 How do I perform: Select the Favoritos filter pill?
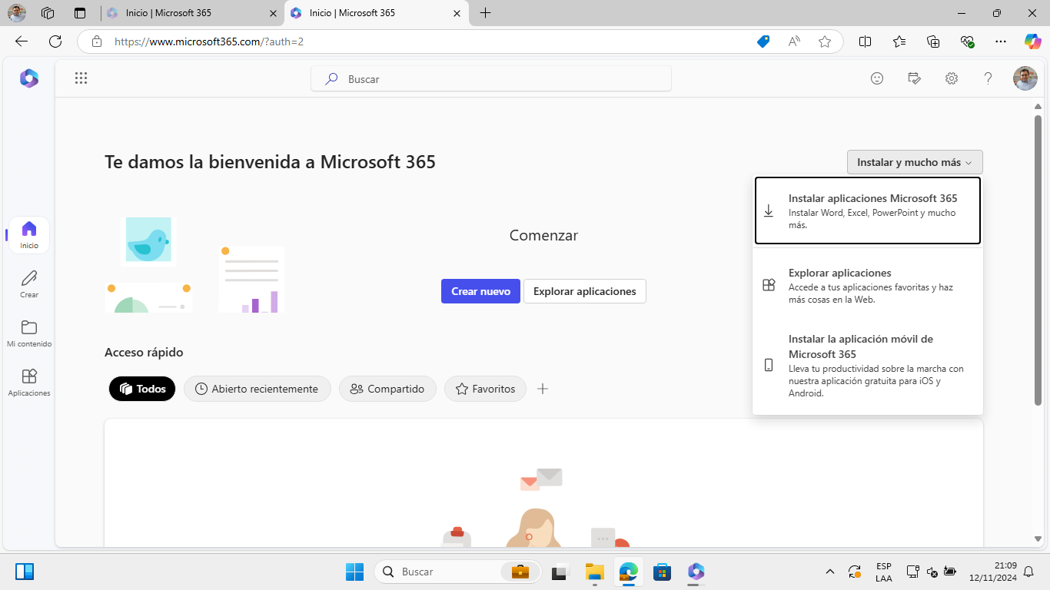485,389
